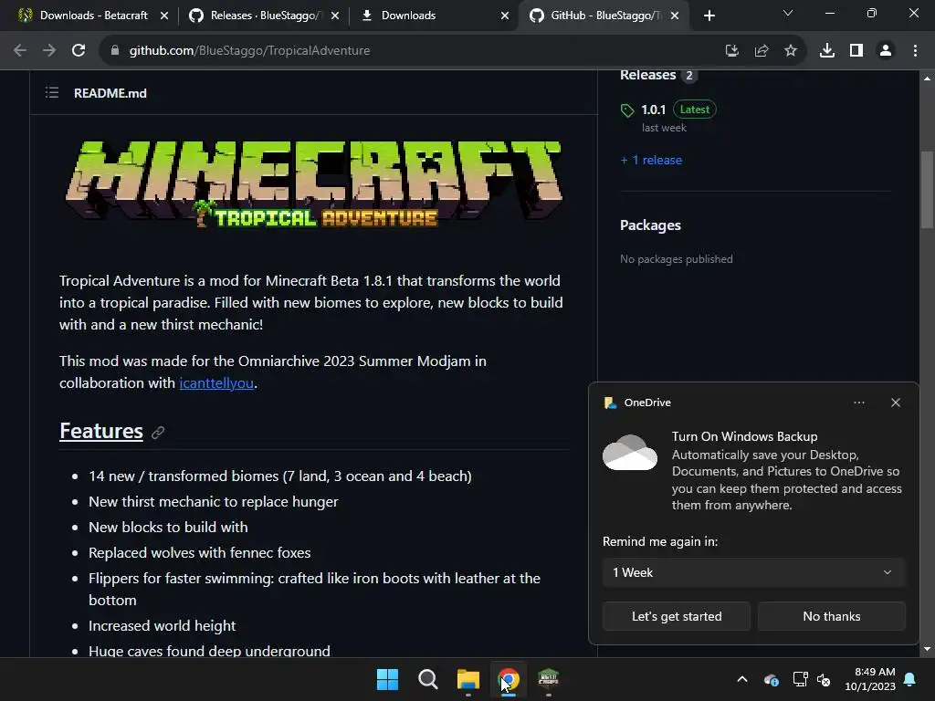Open the Packages heading
Viewport: 935px width, 701px height.
pos(650,225)
